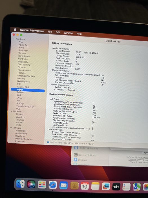Select Bluetooth in the sidebar
The height and width of the screenshot is (198, 148).
(23, 51)
